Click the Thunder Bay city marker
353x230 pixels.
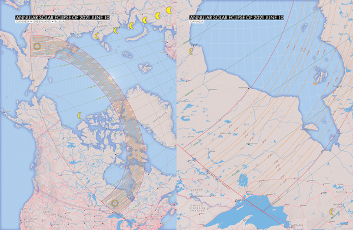click(235, 201)
